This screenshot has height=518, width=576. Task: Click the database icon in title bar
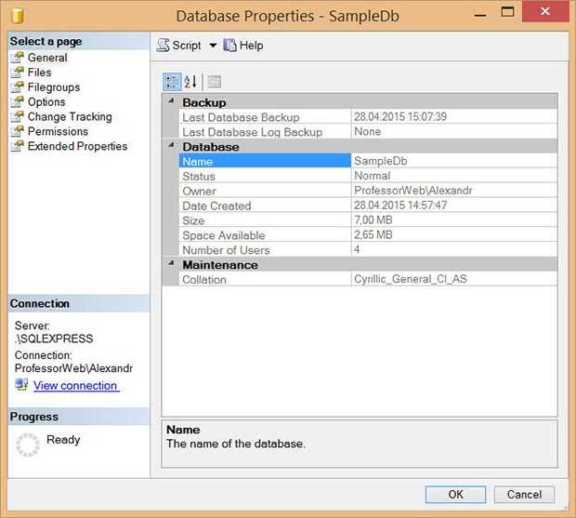18,16
